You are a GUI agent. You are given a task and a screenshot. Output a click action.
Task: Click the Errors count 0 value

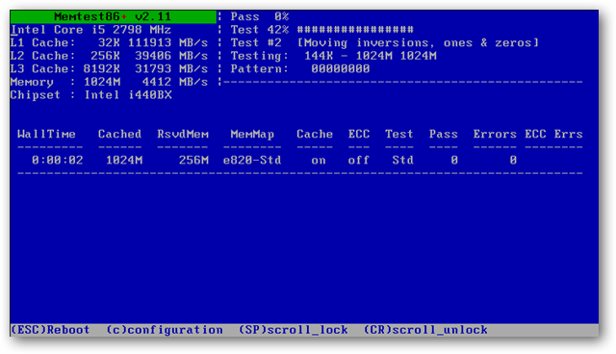pyautogui.click(x=513, y=160)
